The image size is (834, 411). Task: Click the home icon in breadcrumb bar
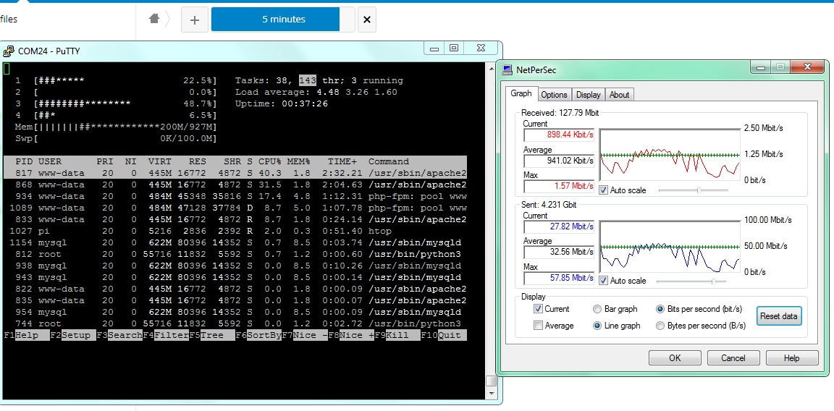[154, 19]
